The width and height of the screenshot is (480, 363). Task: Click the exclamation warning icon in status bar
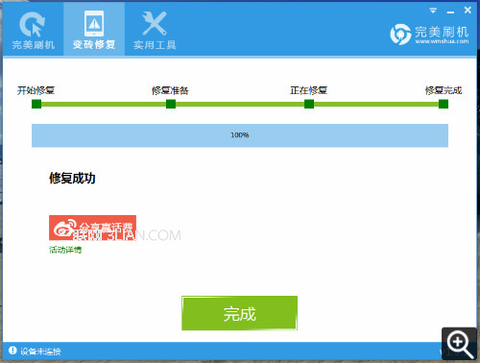(x=12, y=351)
